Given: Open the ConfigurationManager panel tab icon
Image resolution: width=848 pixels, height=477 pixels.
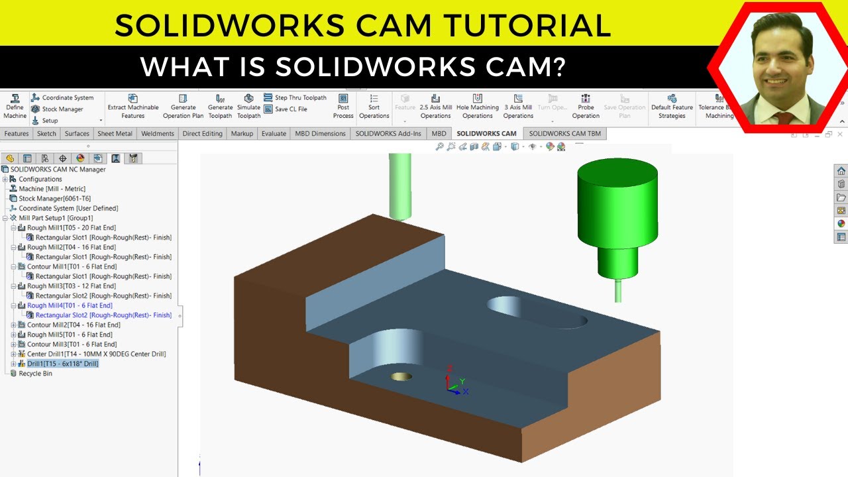Looking at the screenshot, I should [45, 158].
